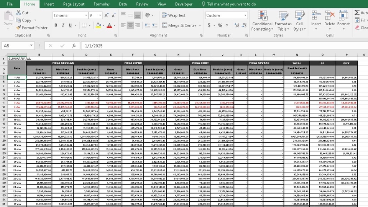Open the Orientation text angle icon
The width and height of the screenshot is (368, 207).
(148, 15)
